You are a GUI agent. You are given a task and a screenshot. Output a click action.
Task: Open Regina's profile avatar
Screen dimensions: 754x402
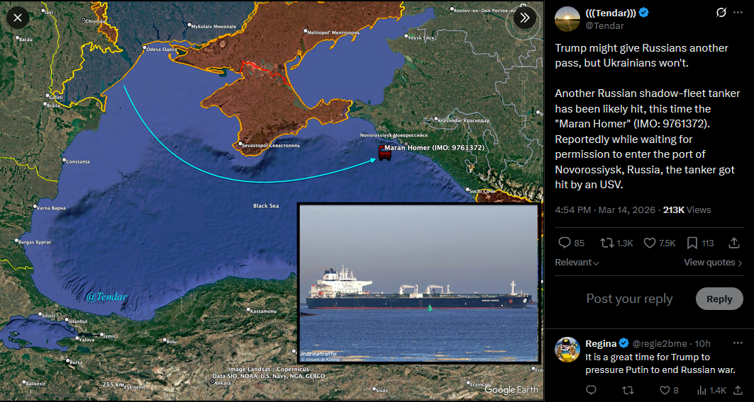pos(567,349)
